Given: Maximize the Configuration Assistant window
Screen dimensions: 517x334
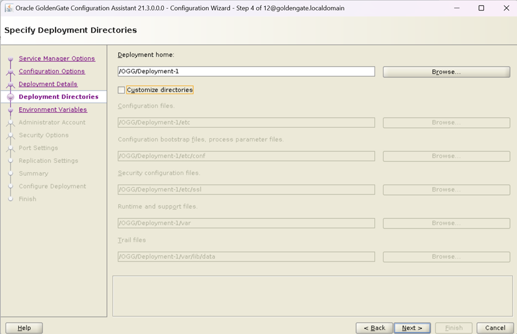Looking at the screenshot, I should coord(481,8).
